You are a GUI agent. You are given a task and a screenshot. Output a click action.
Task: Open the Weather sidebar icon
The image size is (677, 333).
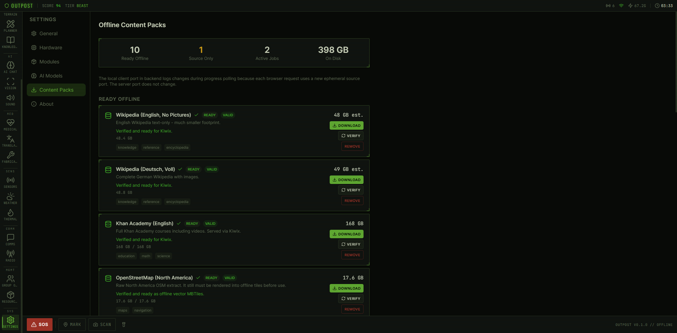(11, 198)
